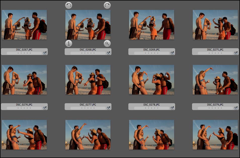This screenshot has height=158, width=240.
Task: Select the DSC_0275.JPG thumbnail
Action: (215, 25)
